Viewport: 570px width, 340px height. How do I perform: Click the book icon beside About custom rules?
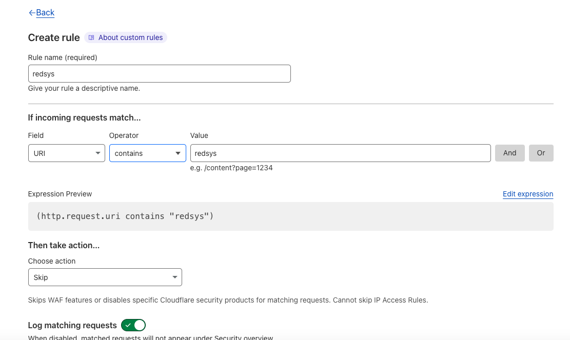pos(92,37)
